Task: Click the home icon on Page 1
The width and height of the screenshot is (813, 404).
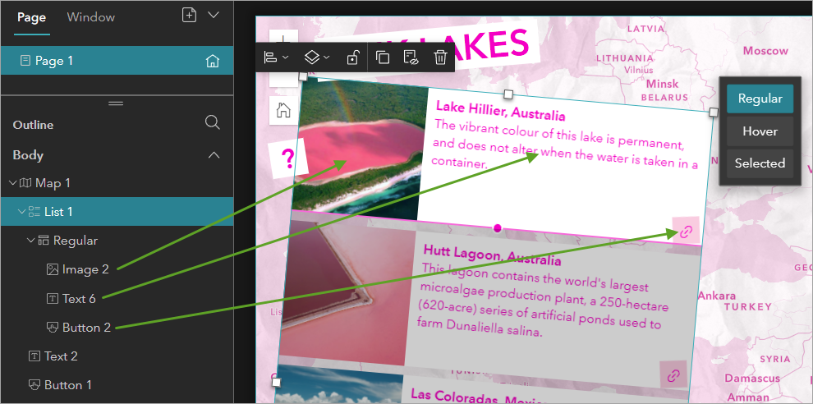Action: coord(213,62)
